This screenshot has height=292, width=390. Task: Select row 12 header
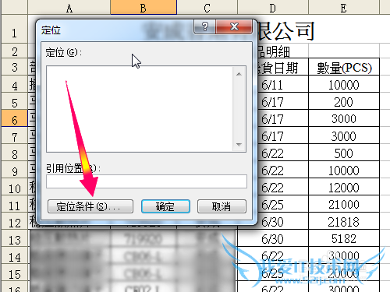point(15,221)
